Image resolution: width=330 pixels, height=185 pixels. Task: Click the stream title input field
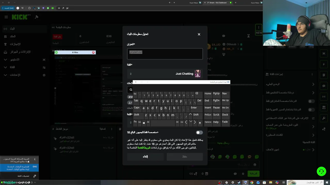coord(165,54)
